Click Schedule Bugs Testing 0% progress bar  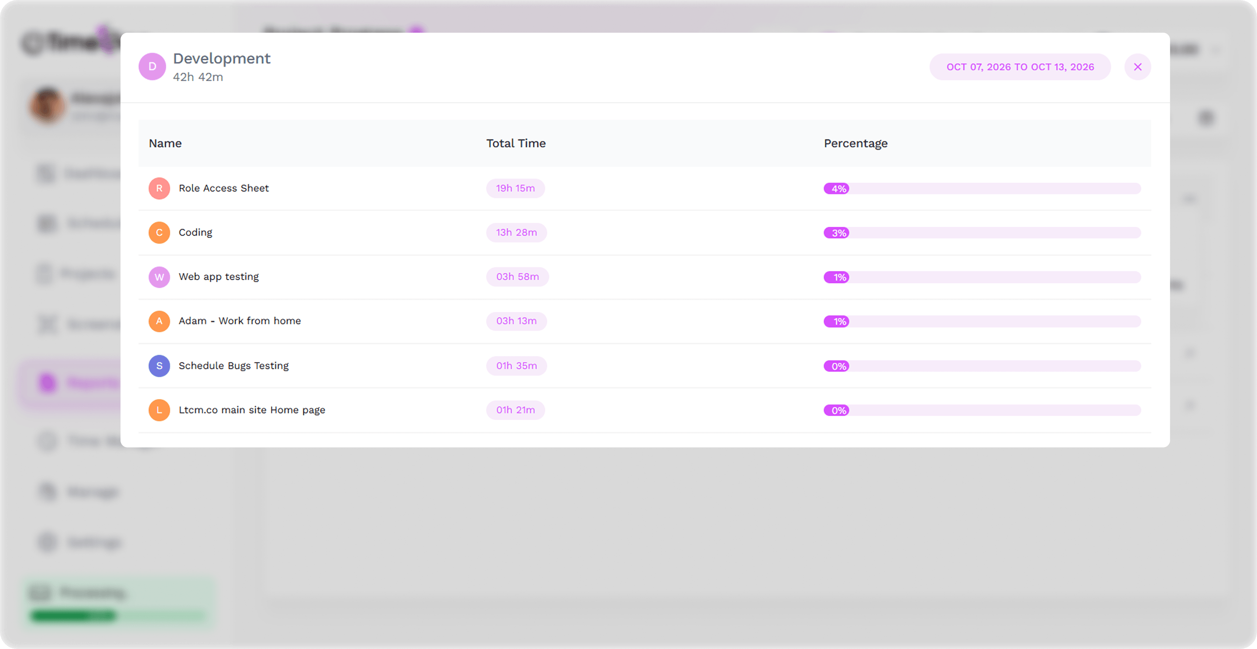(x=982, y=366)
